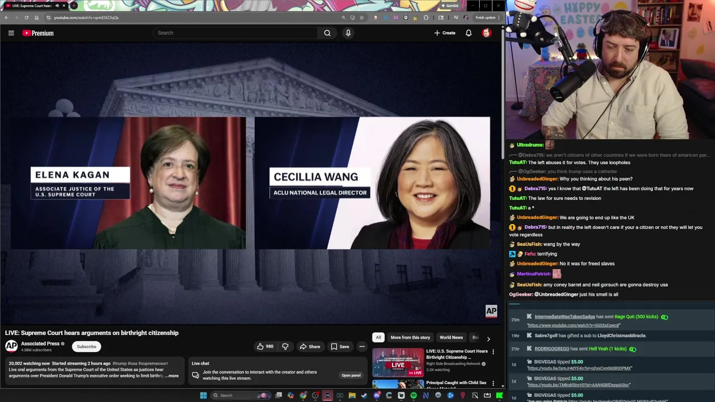Save the video to a playlist
The image size is (715, 402).
[340, 347]
